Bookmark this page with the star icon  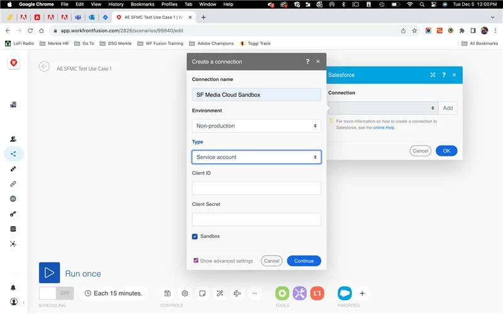[414, 31]
